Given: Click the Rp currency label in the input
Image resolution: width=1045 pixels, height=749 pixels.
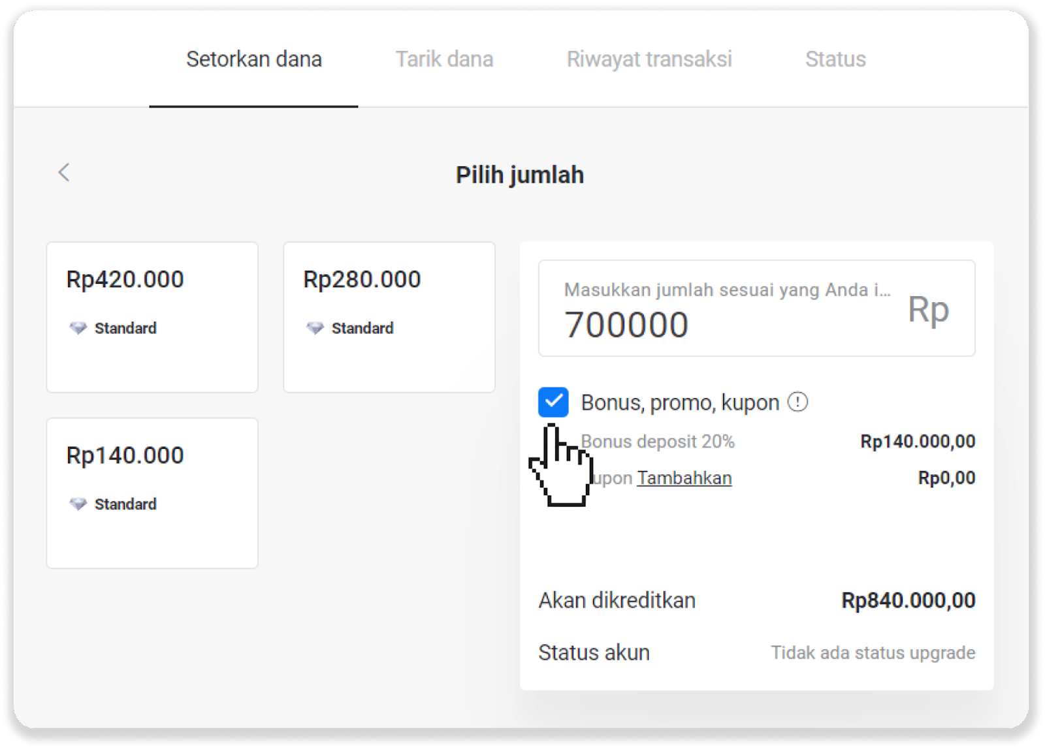Looking at the screenshot, I should pyautogui.click(x=928, y=309).
